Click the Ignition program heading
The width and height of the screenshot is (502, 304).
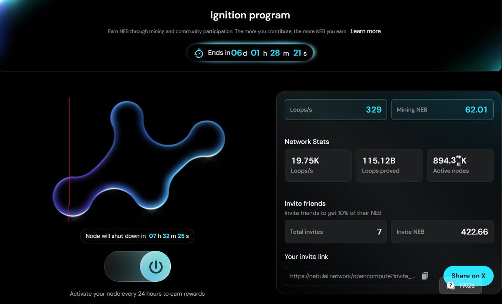coord(250,15)
